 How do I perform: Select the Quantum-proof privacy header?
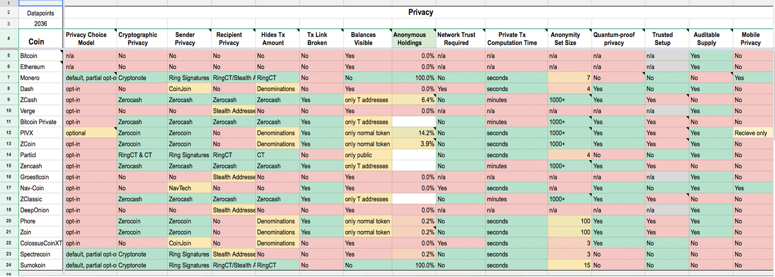pos(618,39)
